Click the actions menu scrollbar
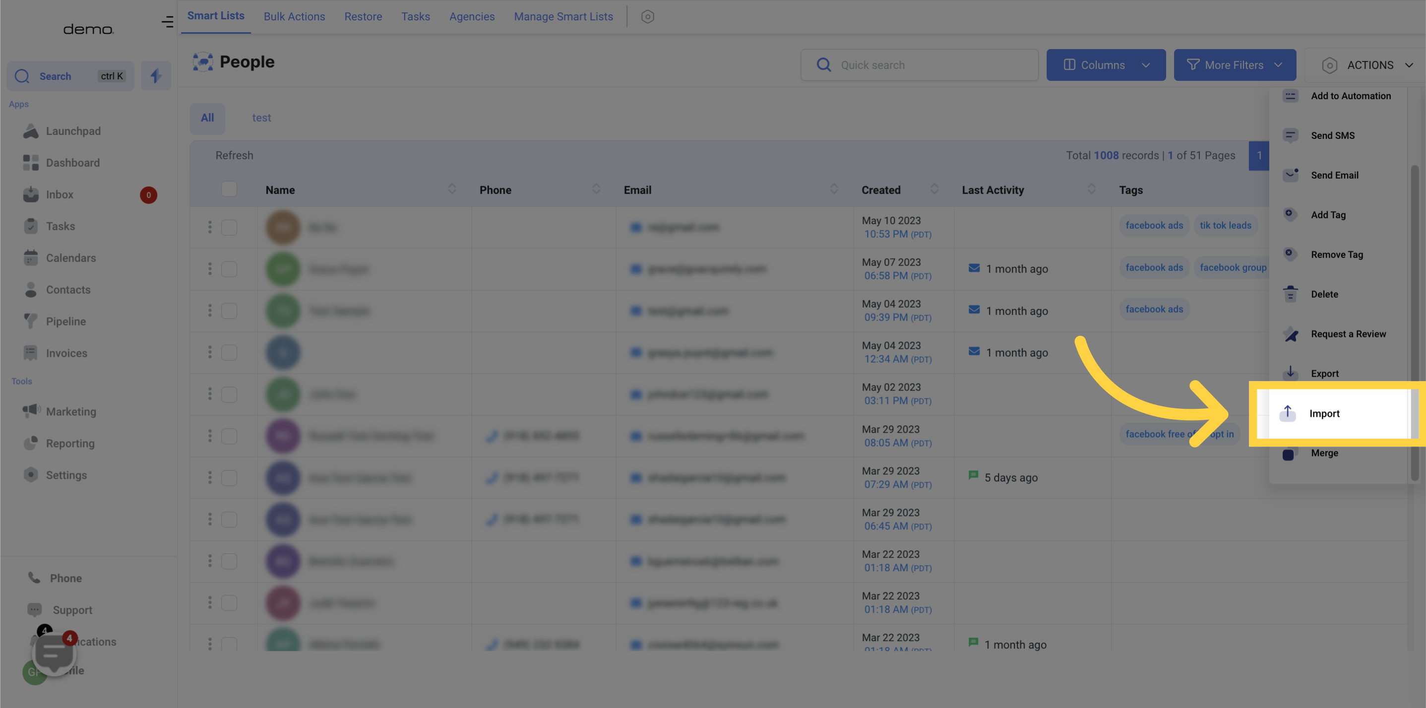The image size is (1426, 708). (x=1415, y=322)
